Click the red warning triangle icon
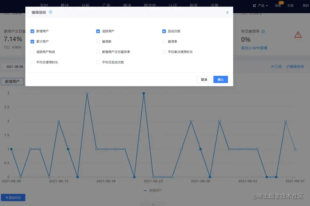The height and width of the screenshot is (206, 310). (x=298, y=35)
